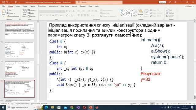This screenshot has height=110, width=196.
Task: Open the Arrange shapes tool
Action: (141, 13)
